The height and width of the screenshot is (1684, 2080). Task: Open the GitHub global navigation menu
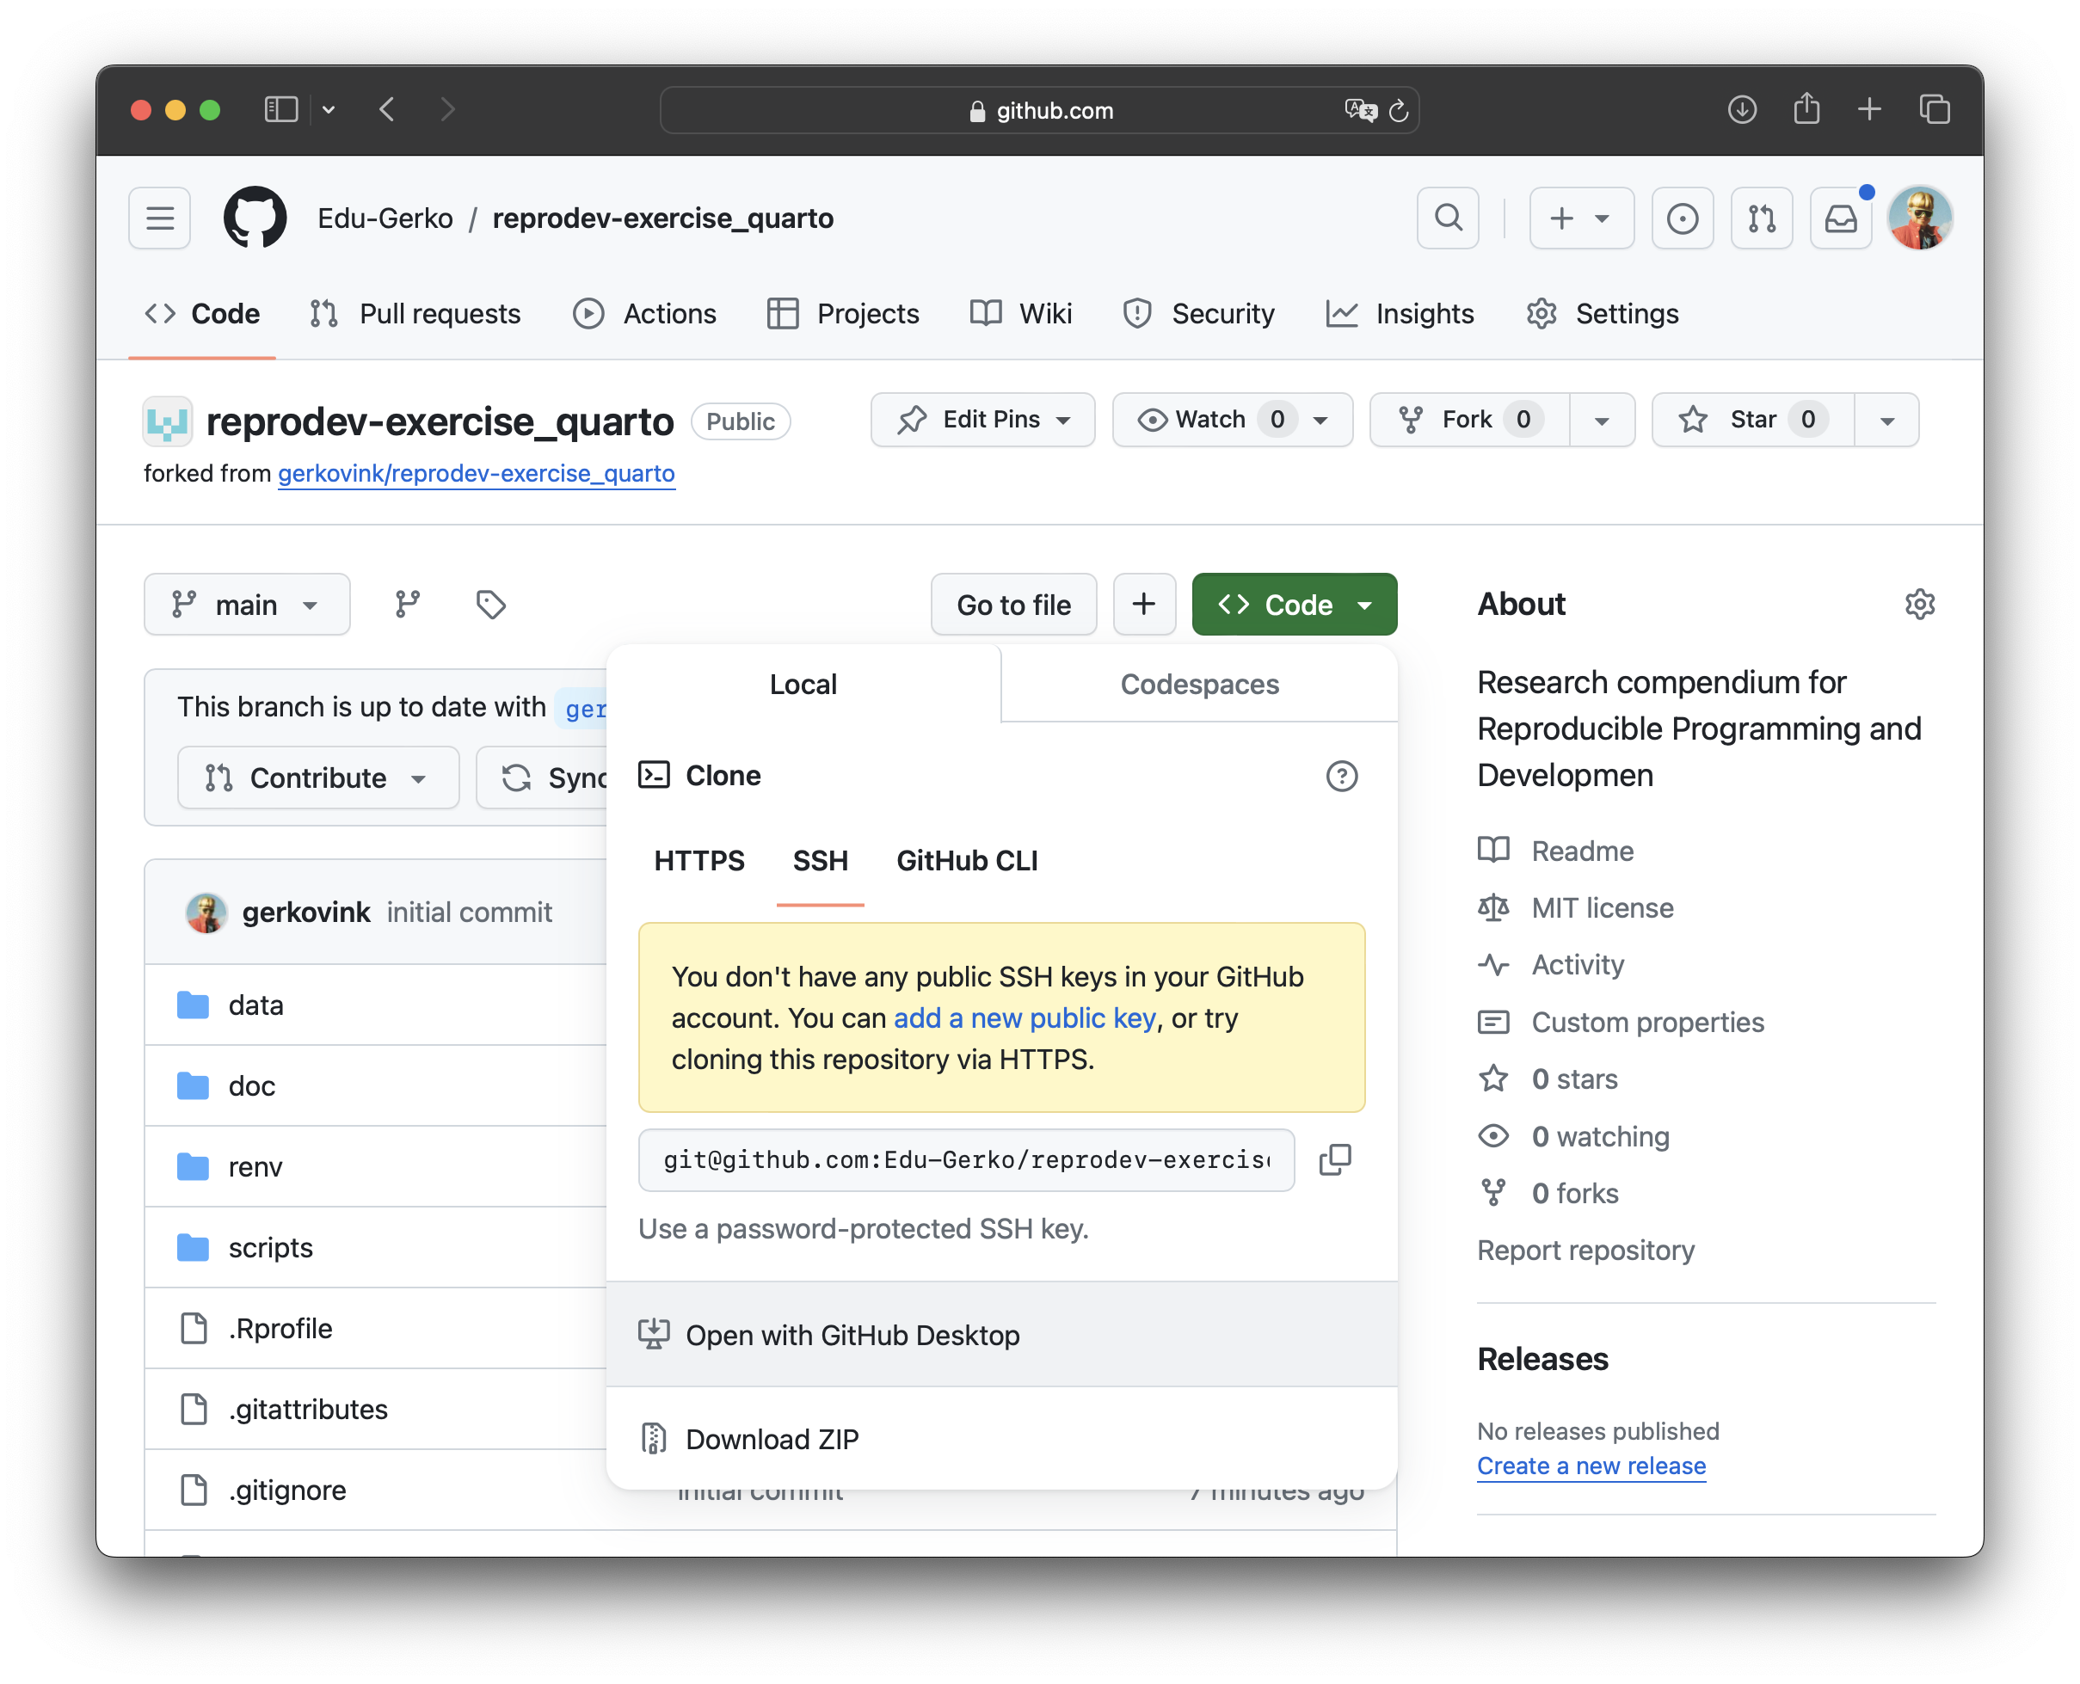160,218
